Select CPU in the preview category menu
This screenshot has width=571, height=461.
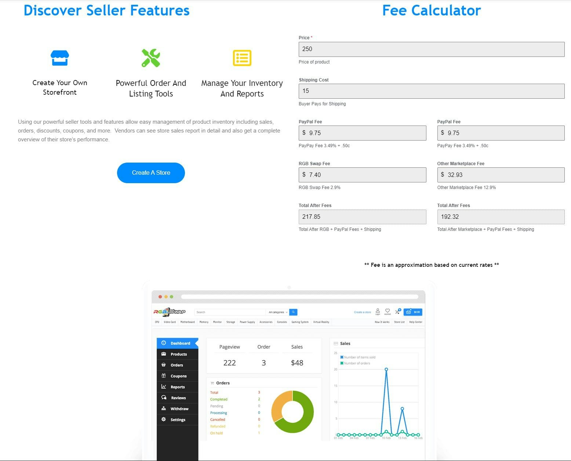pyautogui.click(x=157, y=322)
